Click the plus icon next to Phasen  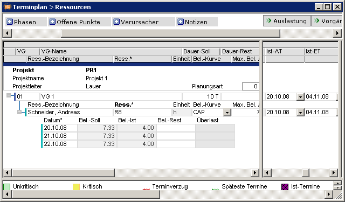click(x=10, y=22)
